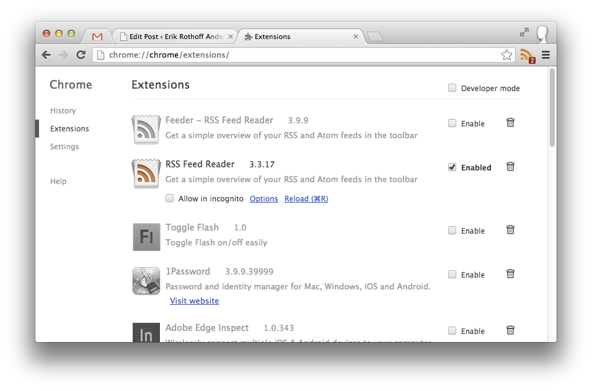Image resolution: width=592 pixels, height=391 pixels.
Task: Switch to the Gmail pinned tab
Action: coord(97,37)
